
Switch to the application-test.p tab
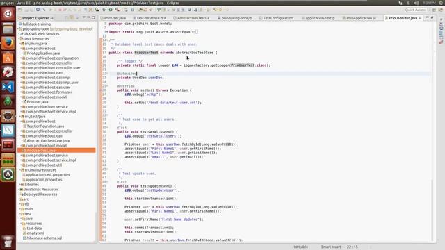point(318,18)
